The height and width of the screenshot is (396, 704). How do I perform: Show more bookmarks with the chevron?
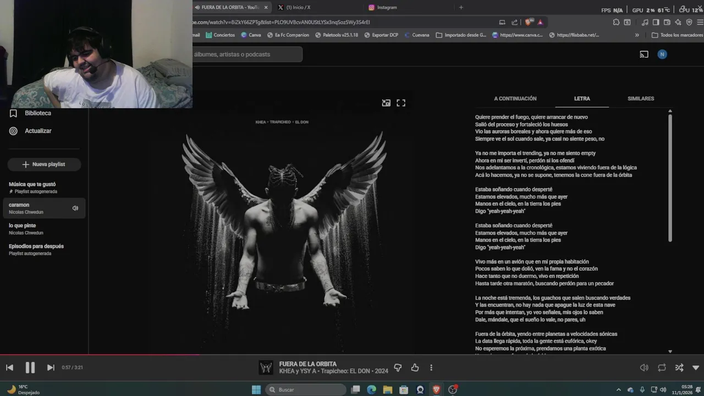(637, 35)
